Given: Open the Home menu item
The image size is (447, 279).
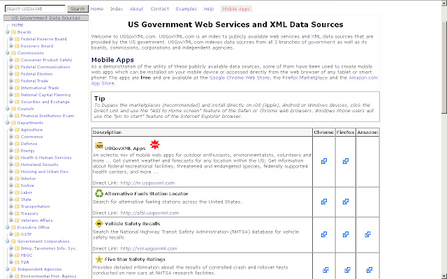Looking at the screenshot, I should click(x=97, y=9).
